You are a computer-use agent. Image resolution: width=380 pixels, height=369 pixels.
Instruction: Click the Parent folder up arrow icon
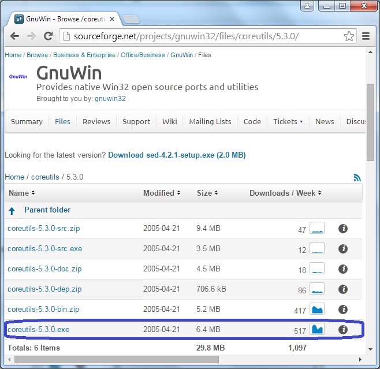(x=12, y=211)
